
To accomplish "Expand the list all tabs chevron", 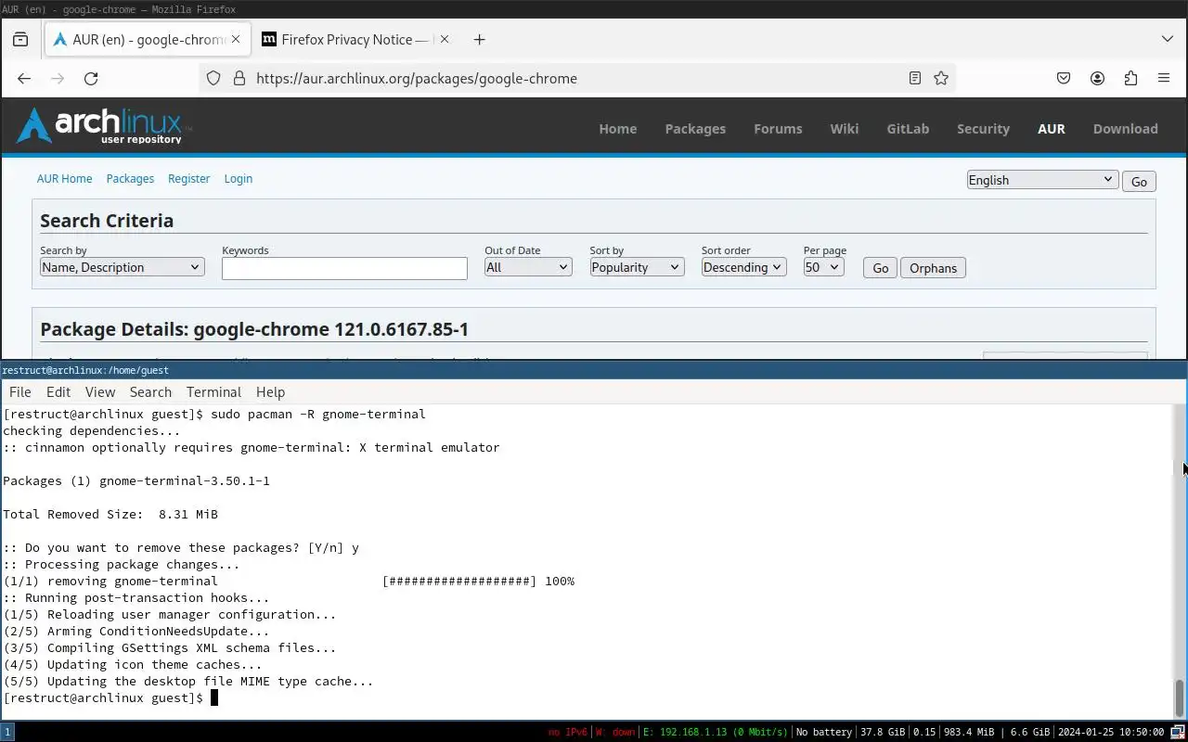I will click(1168, 39).
